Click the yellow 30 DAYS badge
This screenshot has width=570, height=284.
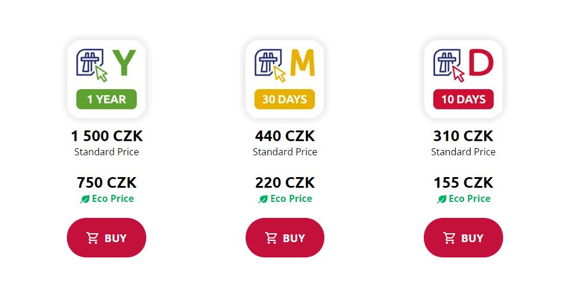click(x=285, y=99)
